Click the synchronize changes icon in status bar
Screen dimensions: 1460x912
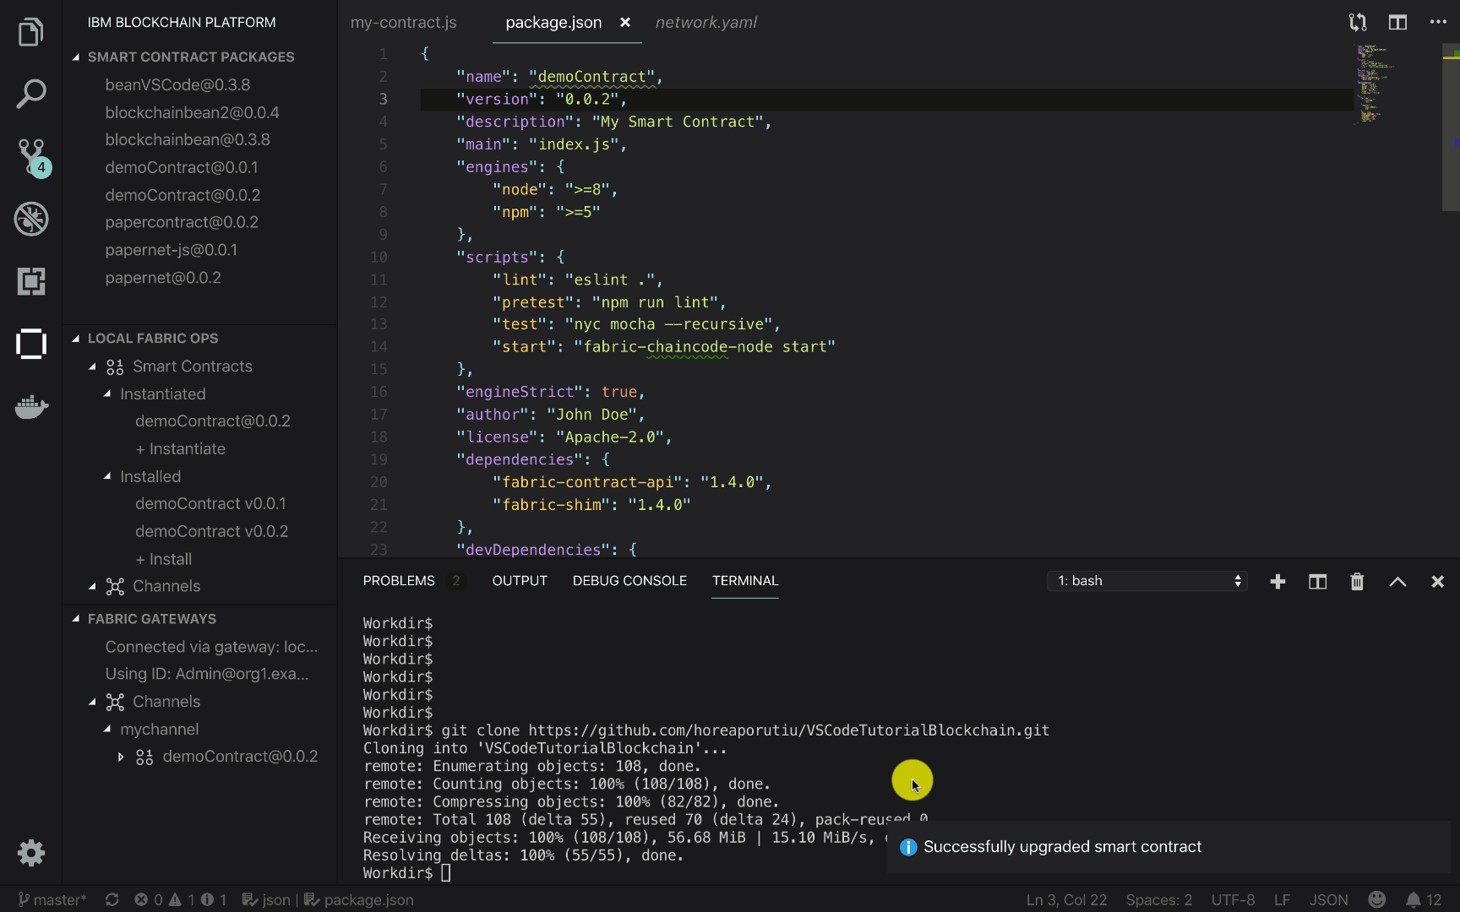click(x=112, y=899)
